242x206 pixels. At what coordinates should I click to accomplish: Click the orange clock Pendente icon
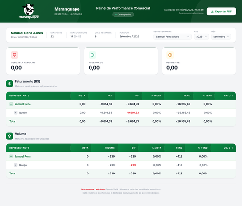[170, 55]
